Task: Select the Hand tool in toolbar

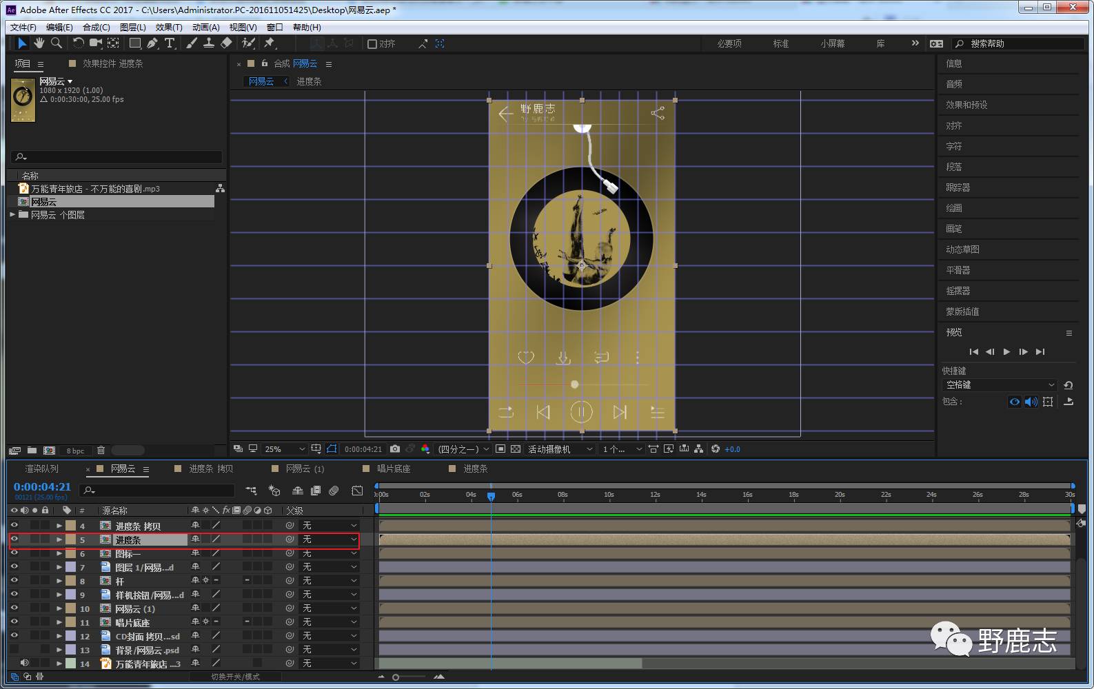Action: click(39, 43)
